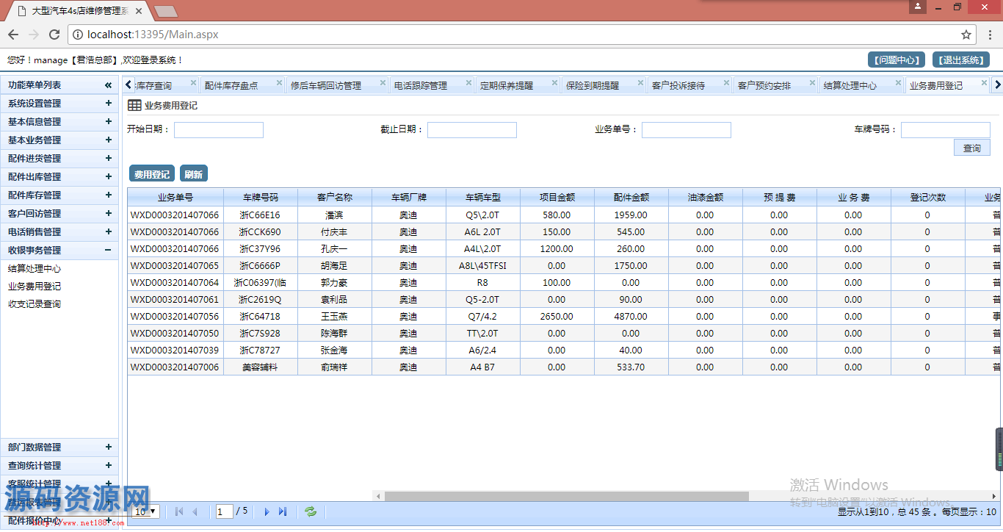Collapse the 收银事务管理 menu section
This screenshot has height=532, width=1003.
(x=108, y=251)
